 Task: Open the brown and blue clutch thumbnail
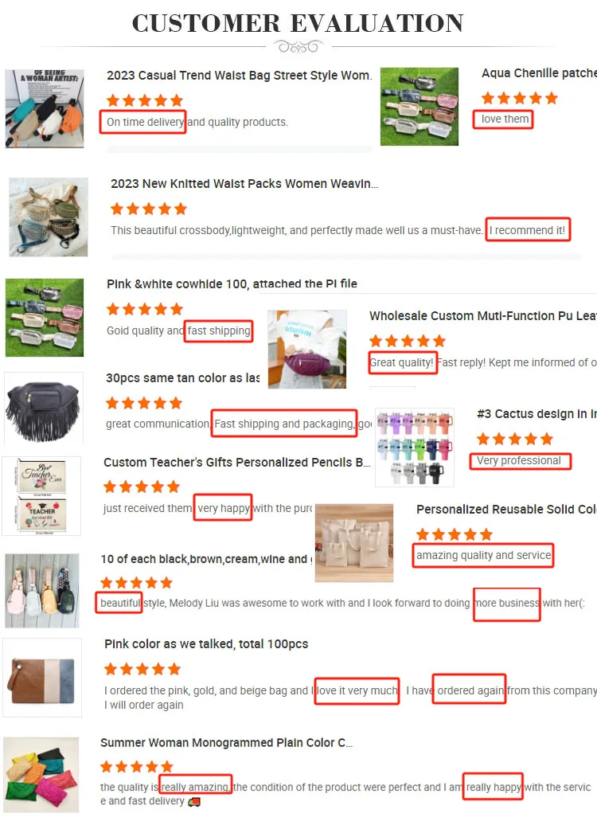click(x=42, y=678)
